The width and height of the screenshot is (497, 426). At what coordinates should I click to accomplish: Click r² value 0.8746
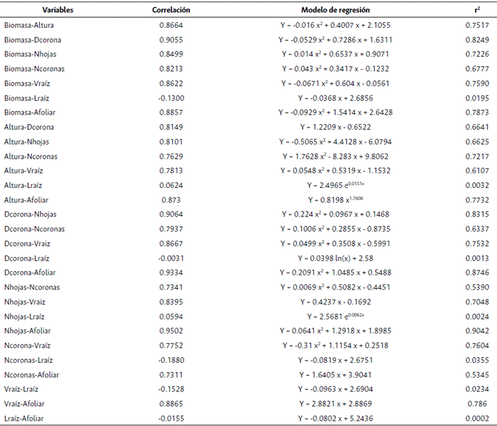[x=477, y=272]
